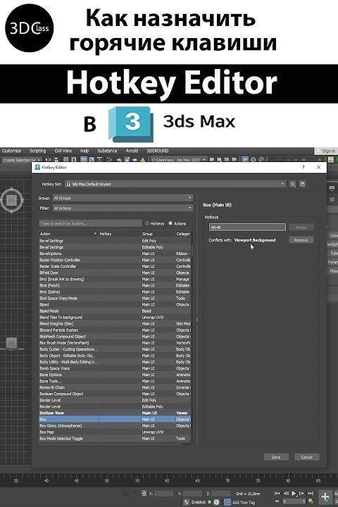Close the Hotkey Editor dialog

(318, 167)
